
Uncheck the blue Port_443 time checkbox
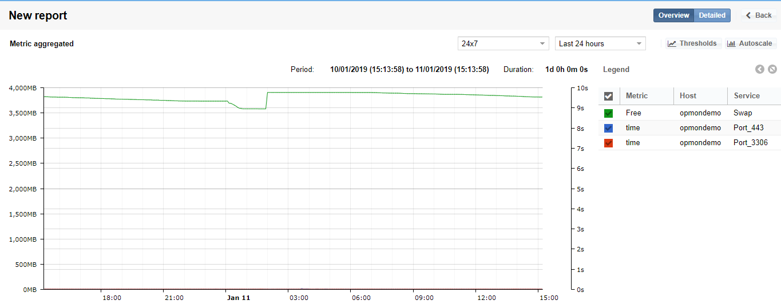click(x=608, y=128)
